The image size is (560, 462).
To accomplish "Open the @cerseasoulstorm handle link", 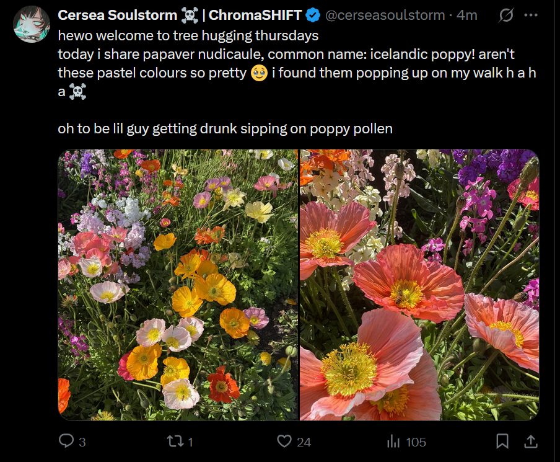I will point(385,15).
